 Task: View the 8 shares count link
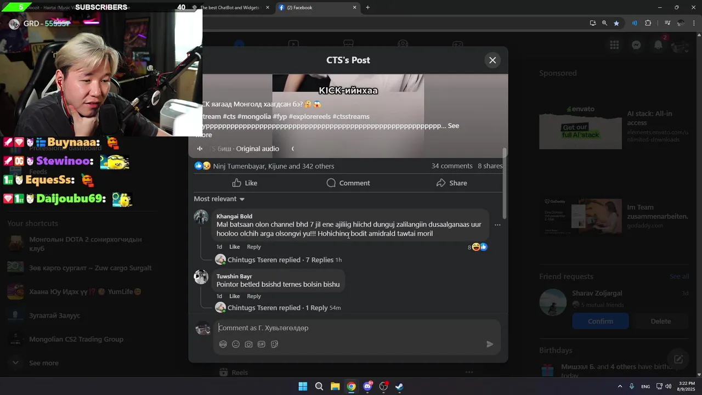(x=490, y=166)
